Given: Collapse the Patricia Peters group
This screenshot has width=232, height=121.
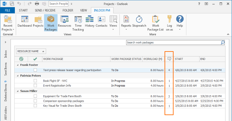Looking at the screenshot, I should pos(18,76).
